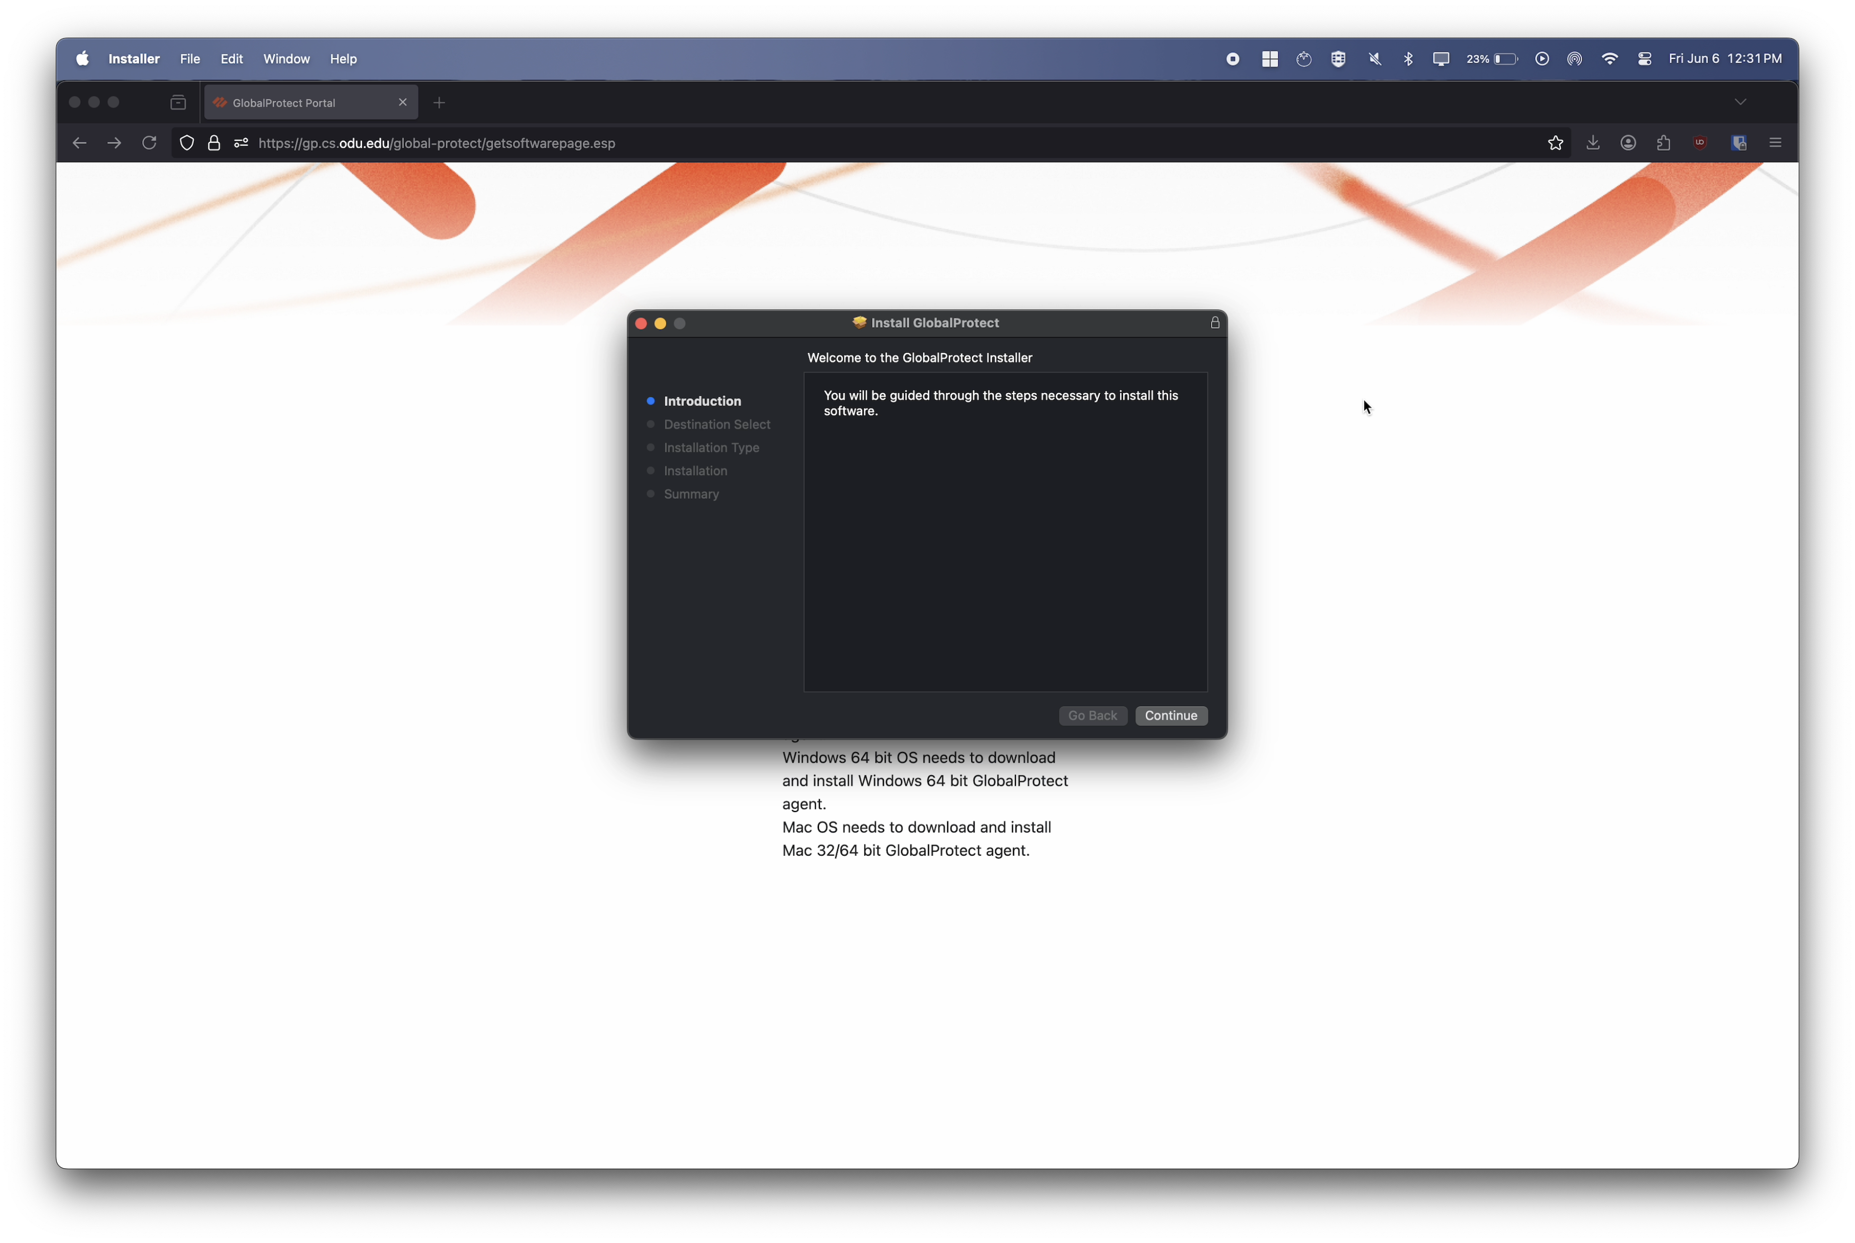Click 'Windows 64 bit OS needs to download' text
Screen dimensions: 1855x1243
919,757
